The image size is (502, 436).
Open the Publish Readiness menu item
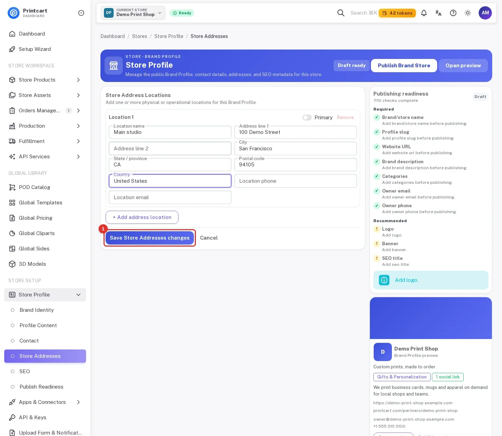45,387
